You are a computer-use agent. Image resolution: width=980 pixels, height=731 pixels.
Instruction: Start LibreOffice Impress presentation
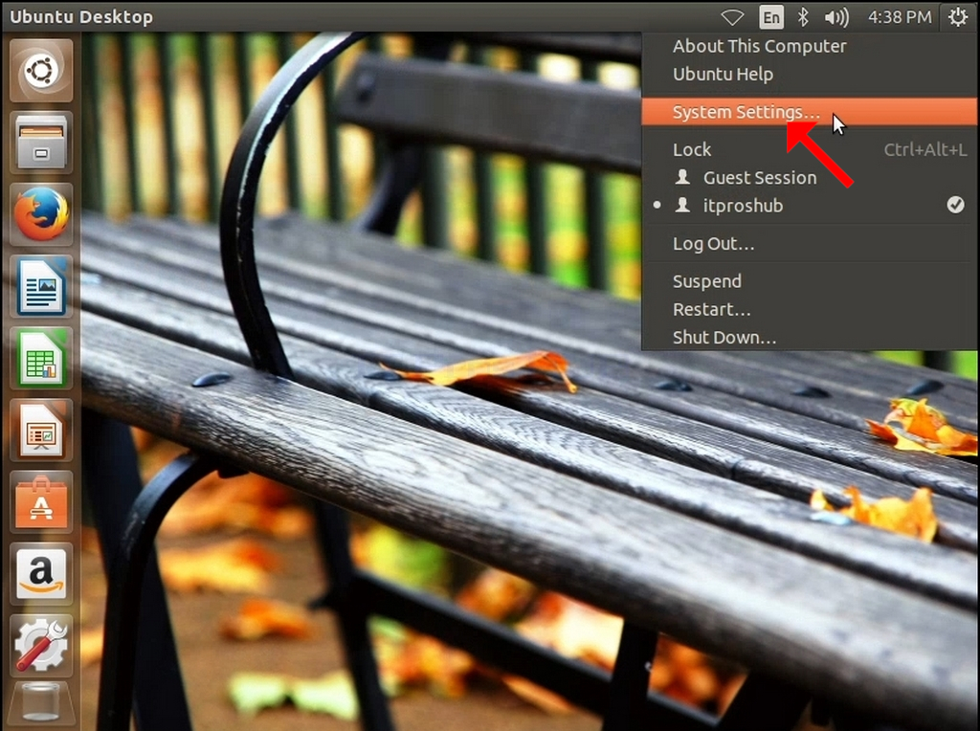coord(41,430)
